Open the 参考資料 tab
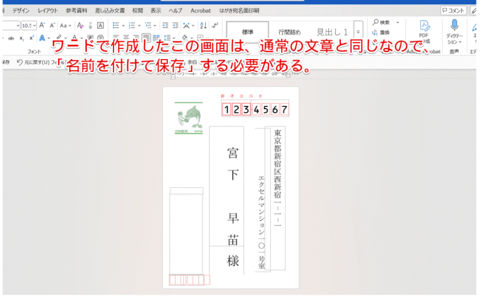This screenshot has width=480, height=297. point(76,11)
